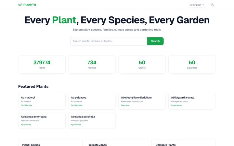Toggle dark mode with moon icon
234x146 pixels.
click(213, 5)
